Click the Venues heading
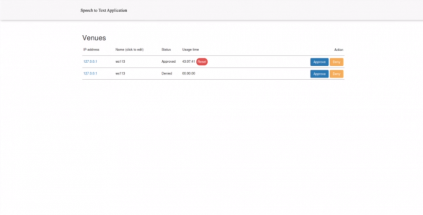The height and width of the screenshot is (215, 423). (94, 38)
